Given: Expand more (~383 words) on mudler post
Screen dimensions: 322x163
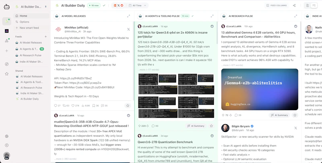Looking at the screenshot, I should click(65, 159).
